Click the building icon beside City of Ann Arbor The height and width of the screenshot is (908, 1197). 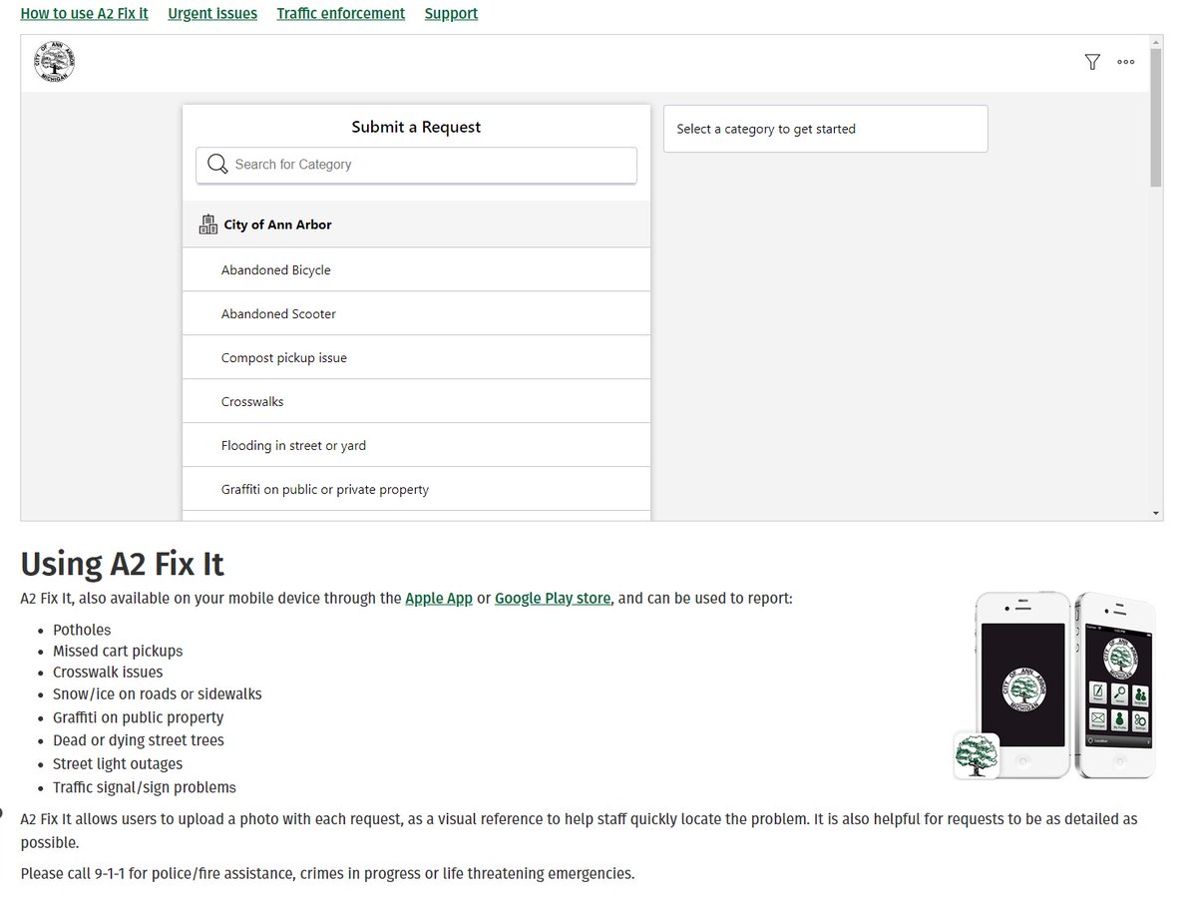point(207,225)
